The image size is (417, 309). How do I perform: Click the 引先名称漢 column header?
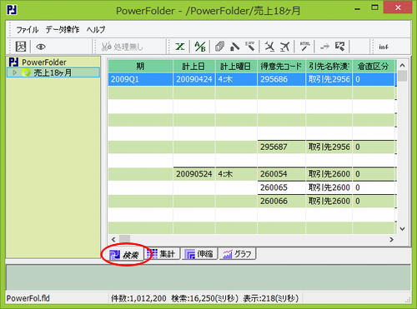pyautogui.click(x=329, y=67)
